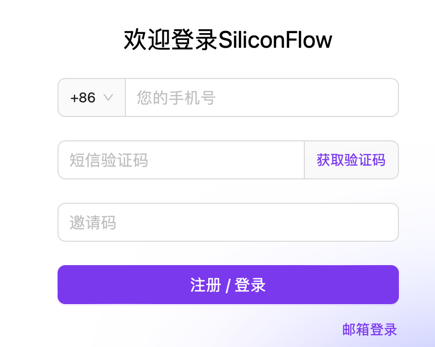Click the chevron arrow beside +86
This screenshot has width=435, height=347.
pyautogui.click(x=108, y=97)
